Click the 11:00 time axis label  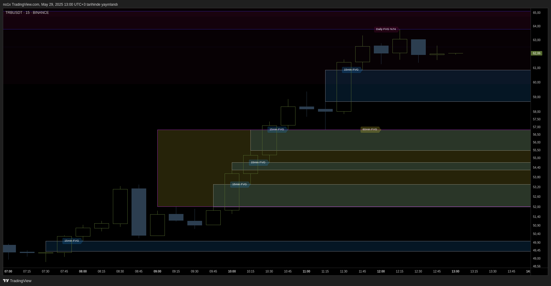click(x=306, y=271)
